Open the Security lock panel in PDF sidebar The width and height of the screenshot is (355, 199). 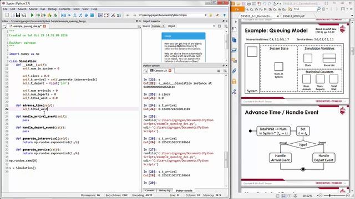click(x=234, y=81)
